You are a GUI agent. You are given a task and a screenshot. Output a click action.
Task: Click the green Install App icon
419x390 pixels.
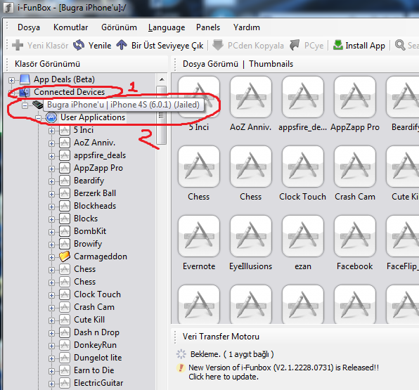(x=338, y=45)
